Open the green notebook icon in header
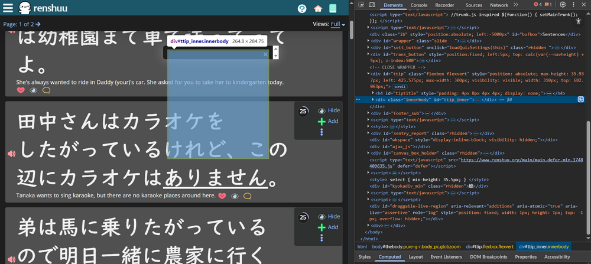Image resolution: width=591 pixels, height=264 pixels. pyautogui.click(x=333, y=9)
